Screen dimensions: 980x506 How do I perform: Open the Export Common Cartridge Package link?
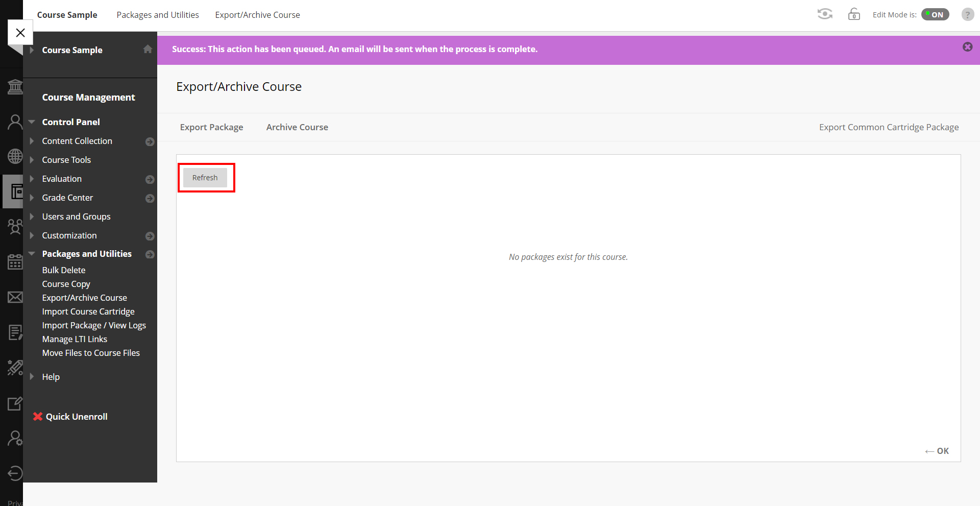pyautogui.click(x=889, y=127)
